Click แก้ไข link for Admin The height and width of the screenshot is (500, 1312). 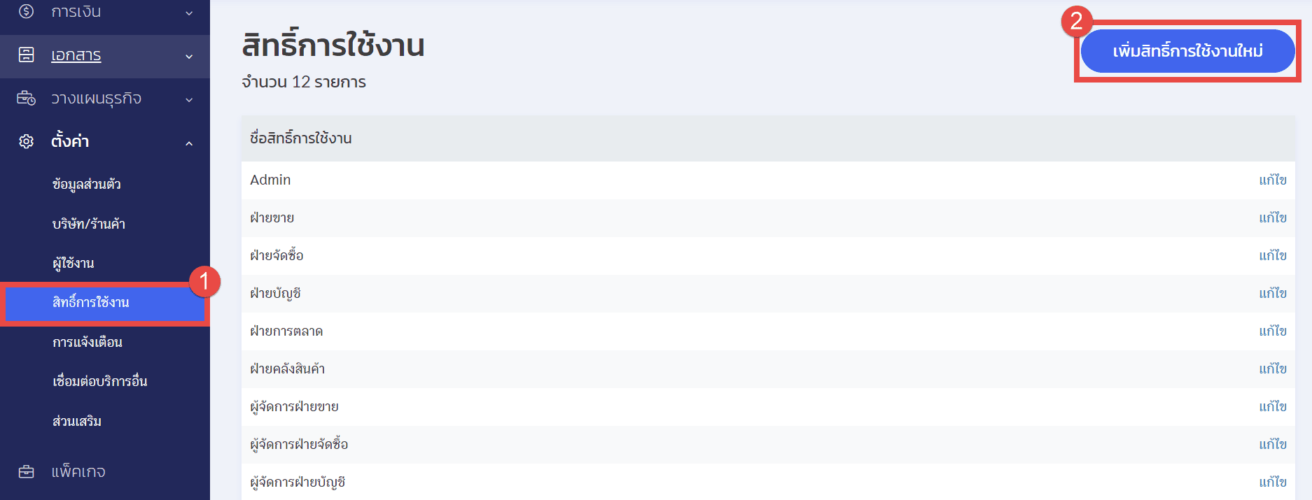point(1272,180)
